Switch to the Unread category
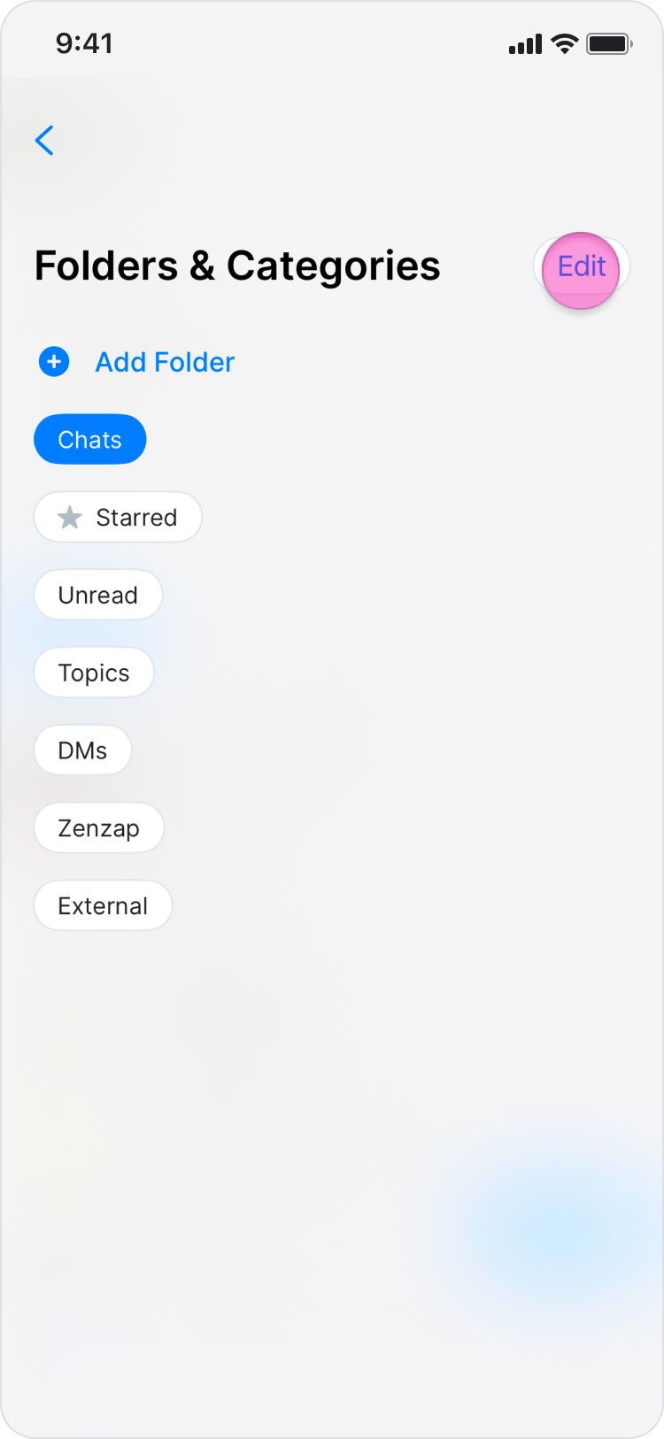This screenshot has height=1439, width=664. point(97,596)
